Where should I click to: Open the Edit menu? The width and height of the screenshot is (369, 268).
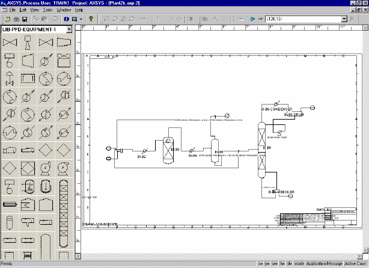point(23,10)
